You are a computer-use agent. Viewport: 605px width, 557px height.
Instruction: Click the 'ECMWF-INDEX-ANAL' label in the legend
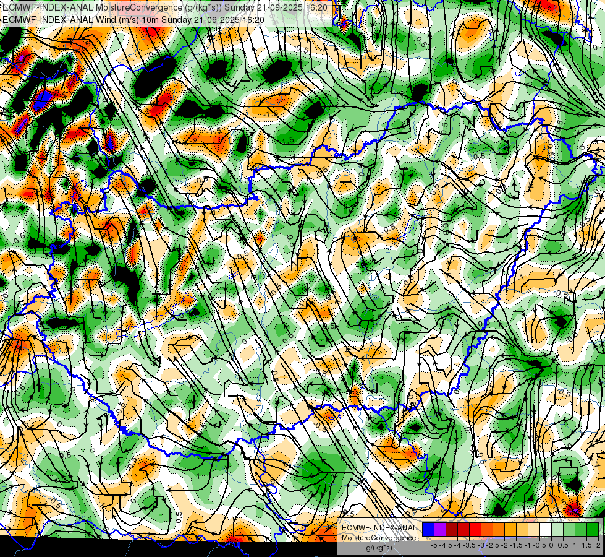tap(379, 528)
